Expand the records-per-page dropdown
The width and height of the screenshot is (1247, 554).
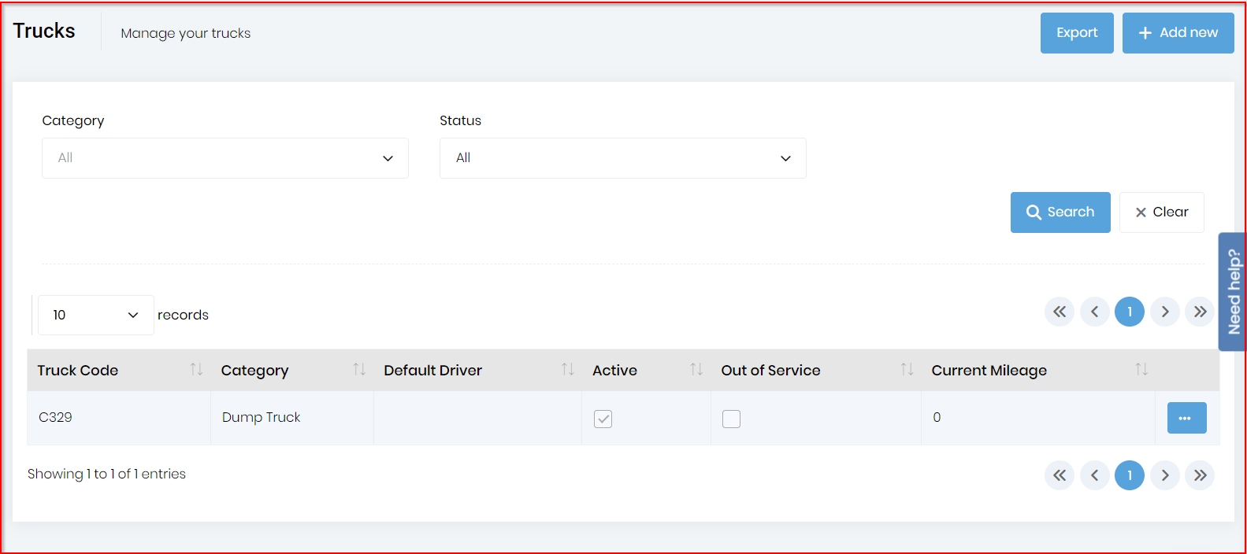coord(95,315)
